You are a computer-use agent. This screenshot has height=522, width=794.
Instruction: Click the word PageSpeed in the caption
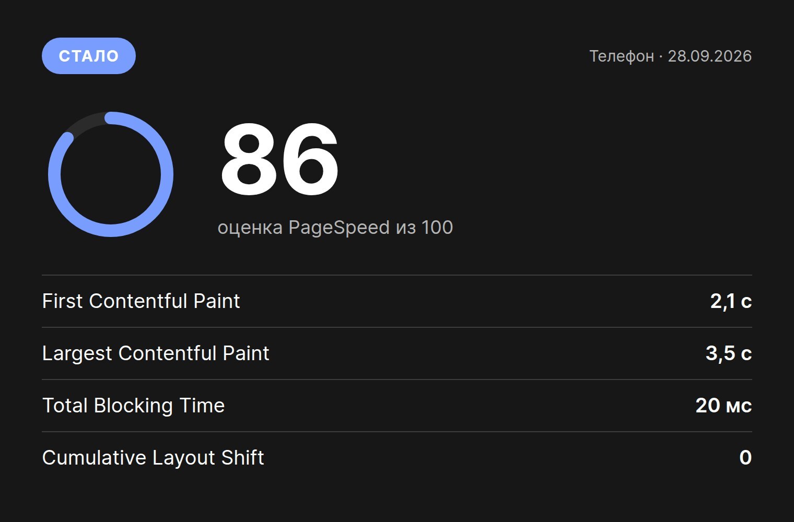coord(339,228)
